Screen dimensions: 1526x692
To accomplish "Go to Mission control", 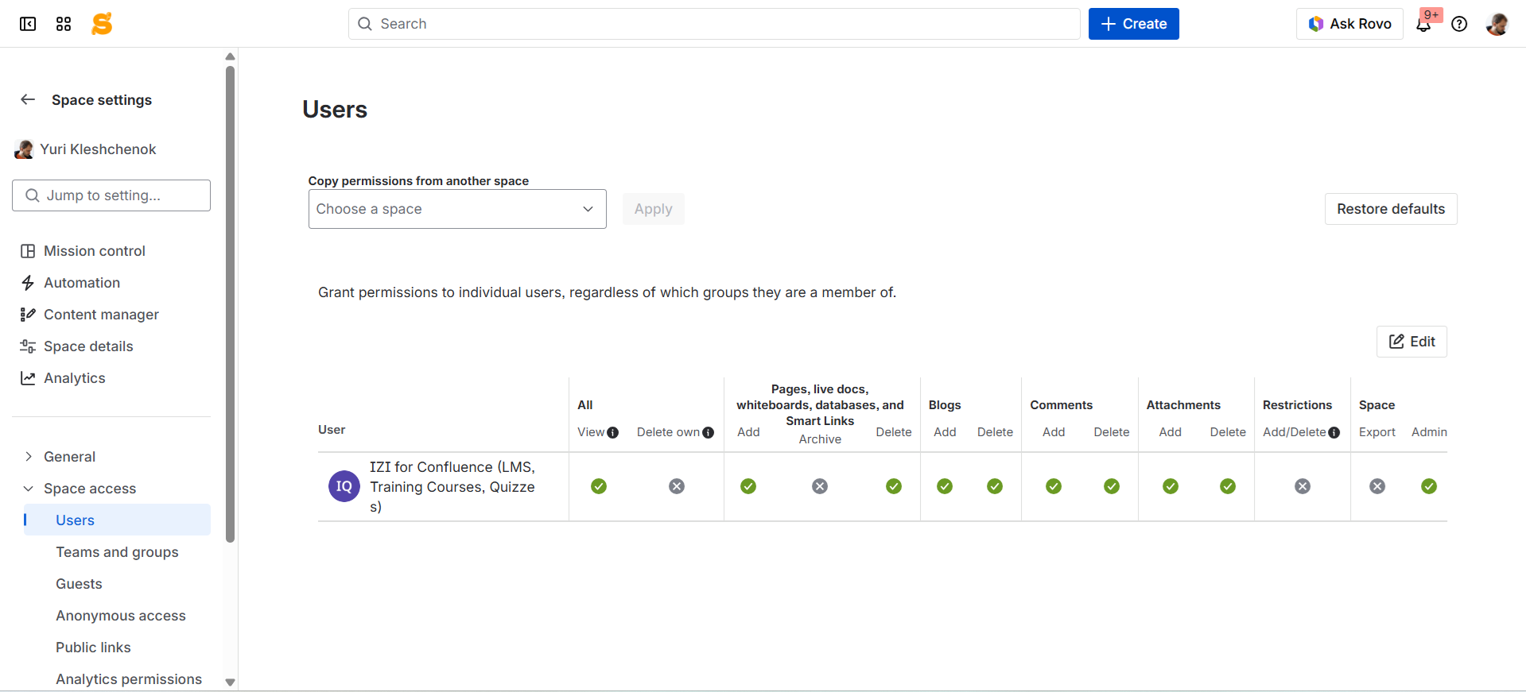I will pyautogui.click(x=94, y=251).
